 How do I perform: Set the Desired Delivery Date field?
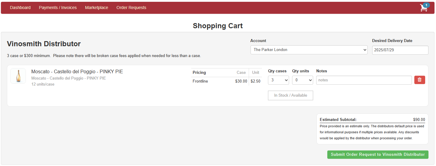(x=400, y=50)
